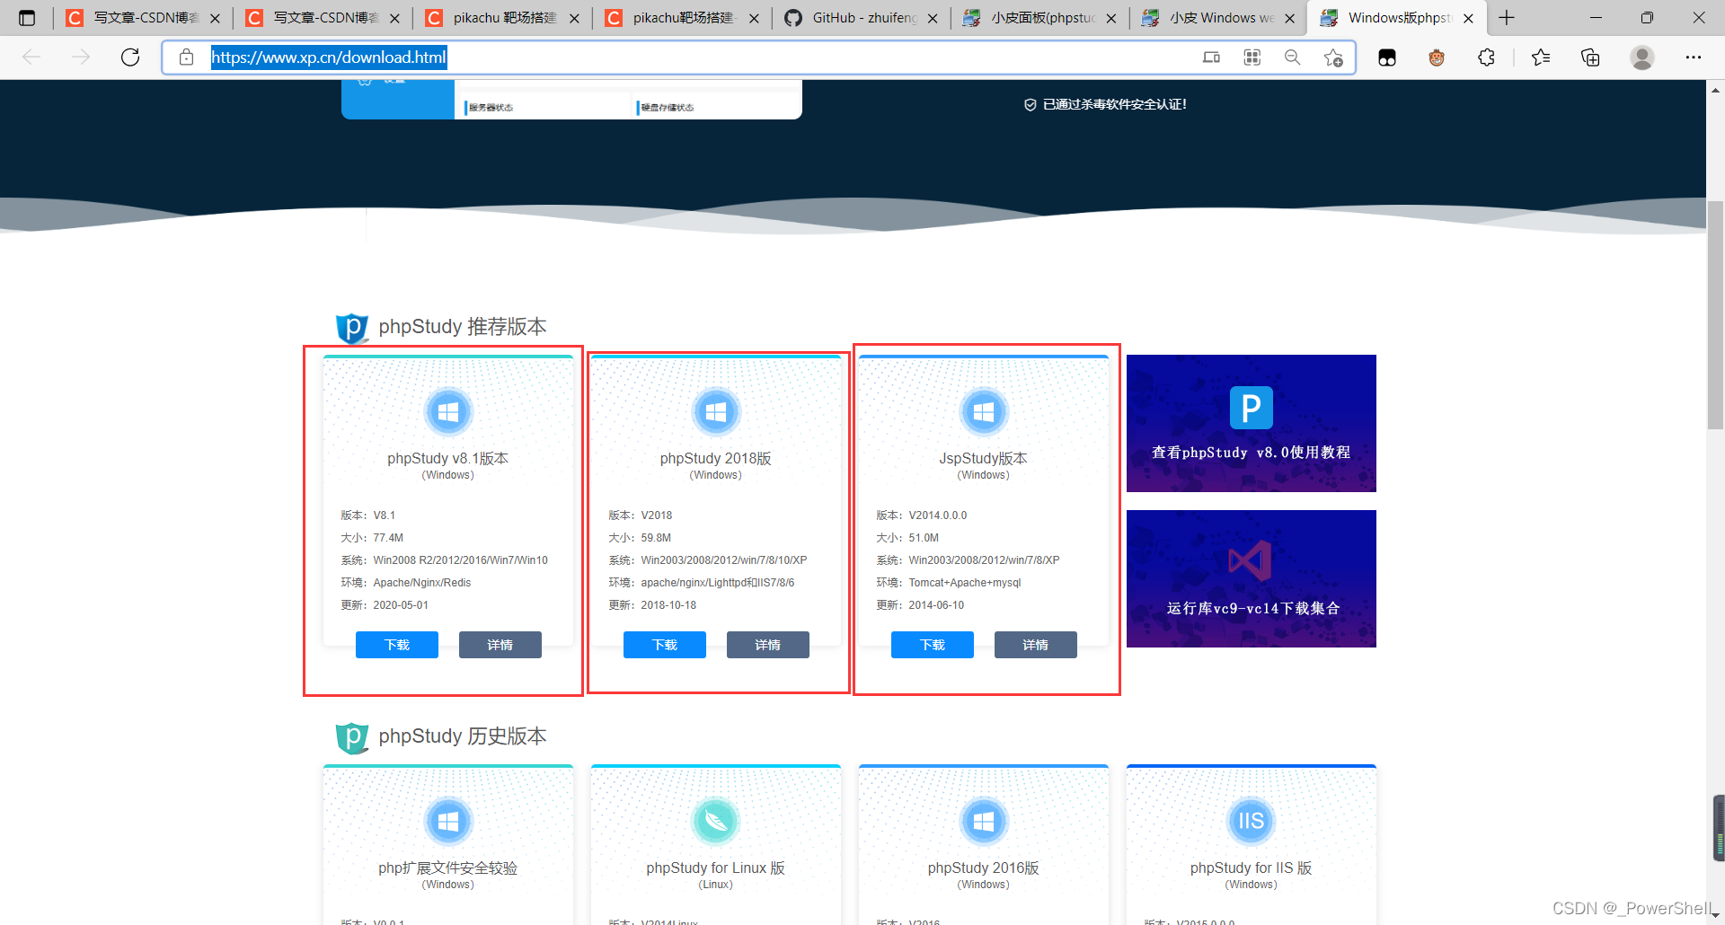
Task: Open the Collections icon
Action: [x=1590, y=57]
